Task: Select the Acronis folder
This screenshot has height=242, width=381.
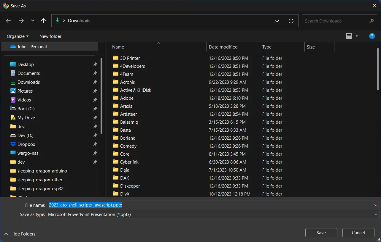Action: click(x=127, y=82)
